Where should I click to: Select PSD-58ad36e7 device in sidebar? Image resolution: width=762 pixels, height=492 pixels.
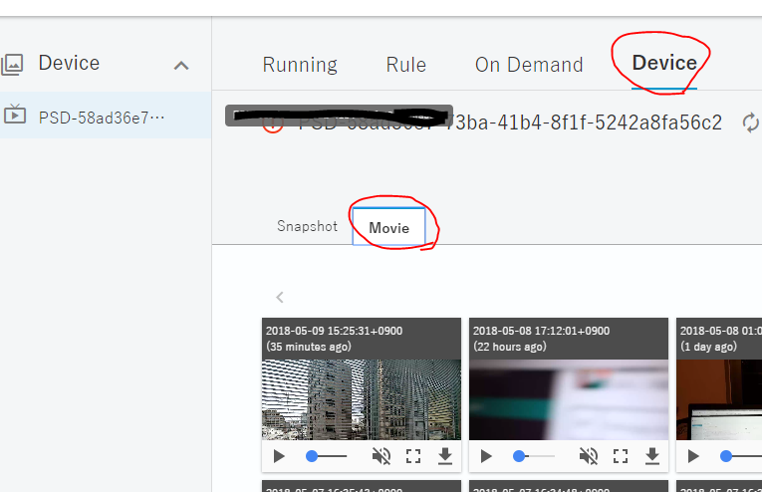tap(106, 116)
